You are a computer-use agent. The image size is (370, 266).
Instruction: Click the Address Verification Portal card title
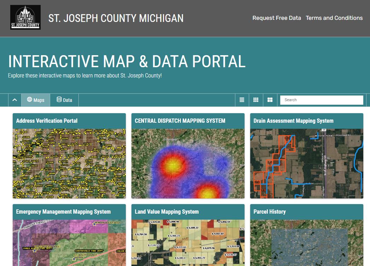click(47, 121)
